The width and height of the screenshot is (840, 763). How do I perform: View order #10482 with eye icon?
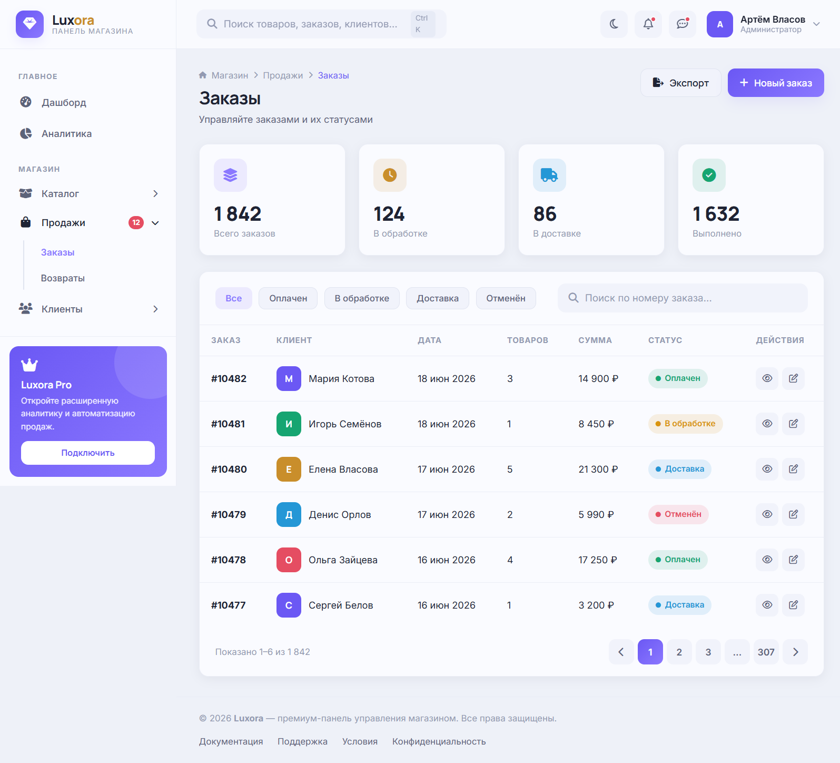pos(767,378)
